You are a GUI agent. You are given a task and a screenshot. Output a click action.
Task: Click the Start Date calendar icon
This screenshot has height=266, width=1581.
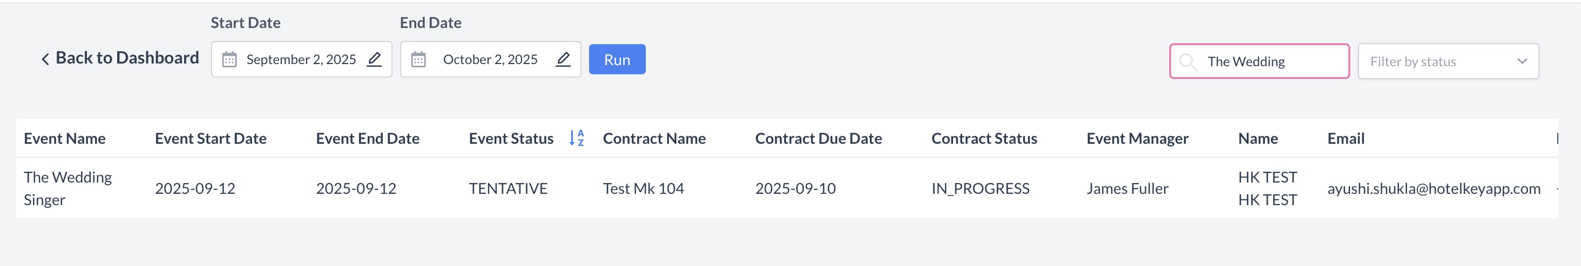229,60
